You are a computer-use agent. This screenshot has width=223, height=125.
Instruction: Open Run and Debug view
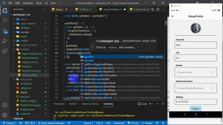tap(5, 41)
